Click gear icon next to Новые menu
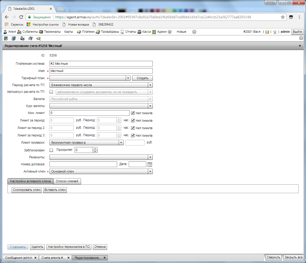 pos(194,32)
